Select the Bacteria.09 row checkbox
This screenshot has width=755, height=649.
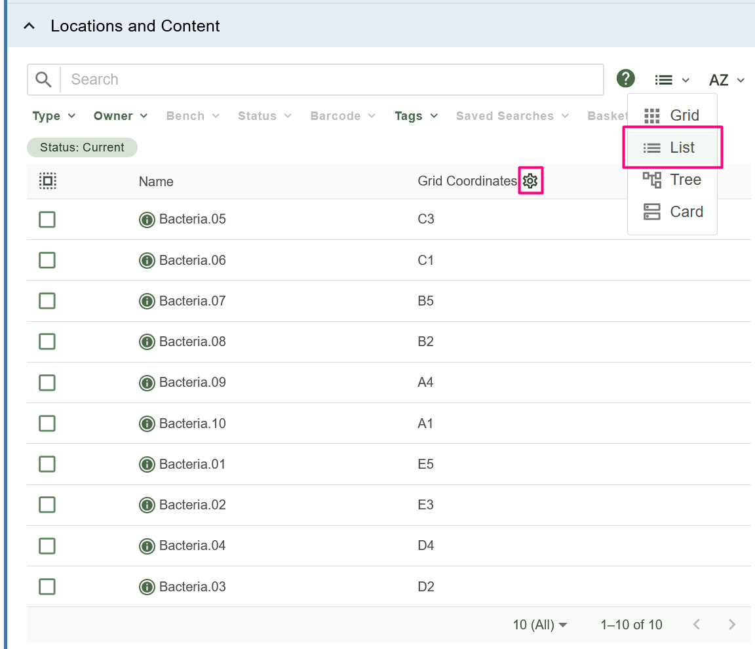click(x=47, y=382)
